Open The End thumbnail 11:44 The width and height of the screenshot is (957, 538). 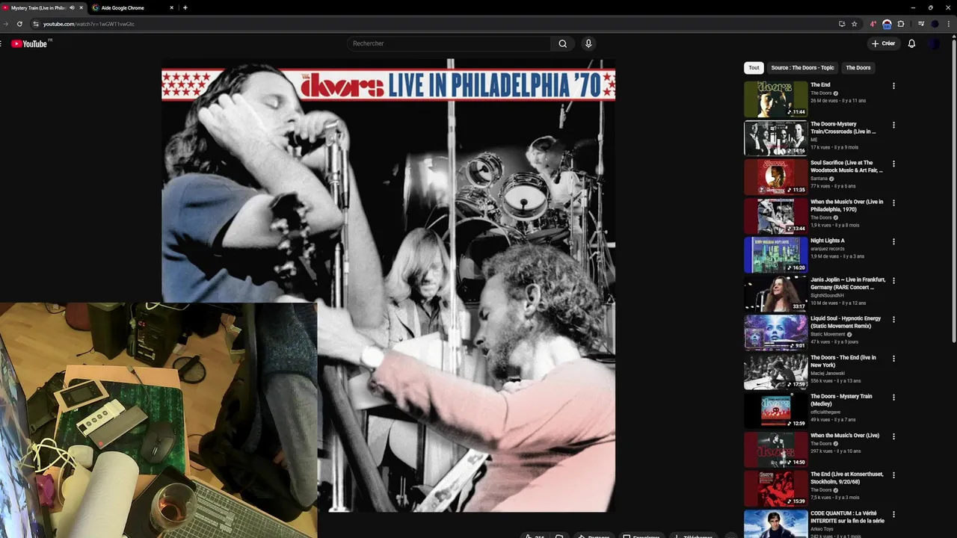tap(776, 99)
